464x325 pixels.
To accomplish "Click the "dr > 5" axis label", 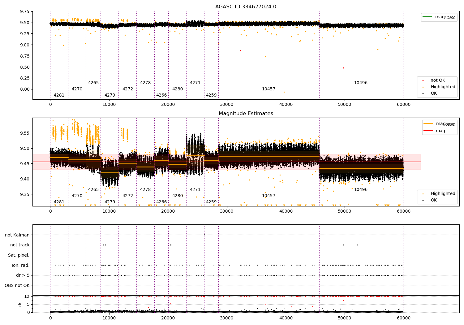I will (x=23, y=275).
